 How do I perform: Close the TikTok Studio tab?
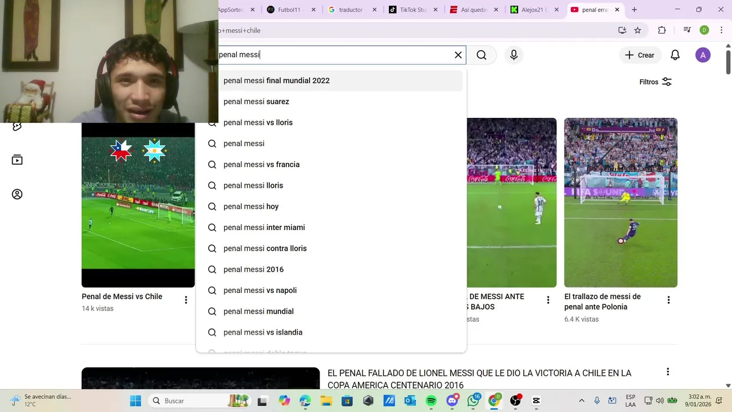pos(436,10)
